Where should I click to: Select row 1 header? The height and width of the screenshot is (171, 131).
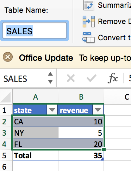tap(6, 110)
